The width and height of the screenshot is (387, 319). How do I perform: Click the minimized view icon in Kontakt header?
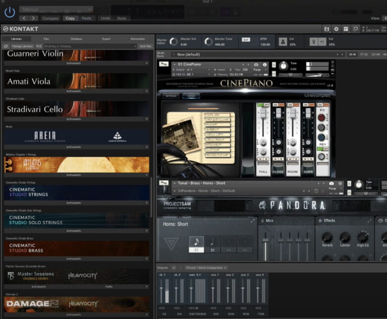tap(355, 29)
